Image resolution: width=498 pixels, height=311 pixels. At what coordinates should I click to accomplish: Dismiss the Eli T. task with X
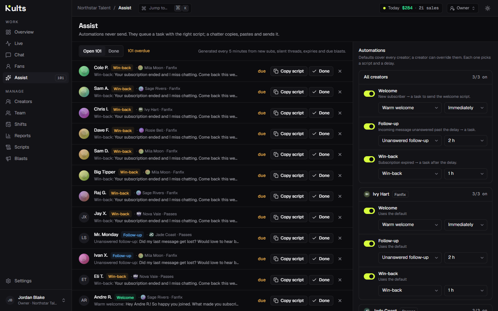pyautogui.click(x=340, y=280)
